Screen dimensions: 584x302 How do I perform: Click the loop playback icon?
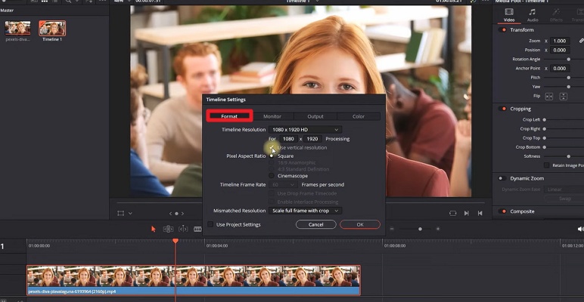(x=452, y=213)
